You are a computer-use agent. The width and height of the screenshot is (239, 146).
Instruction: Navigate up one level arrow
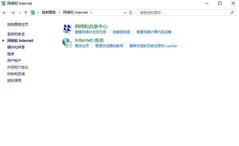pos(26,13)
